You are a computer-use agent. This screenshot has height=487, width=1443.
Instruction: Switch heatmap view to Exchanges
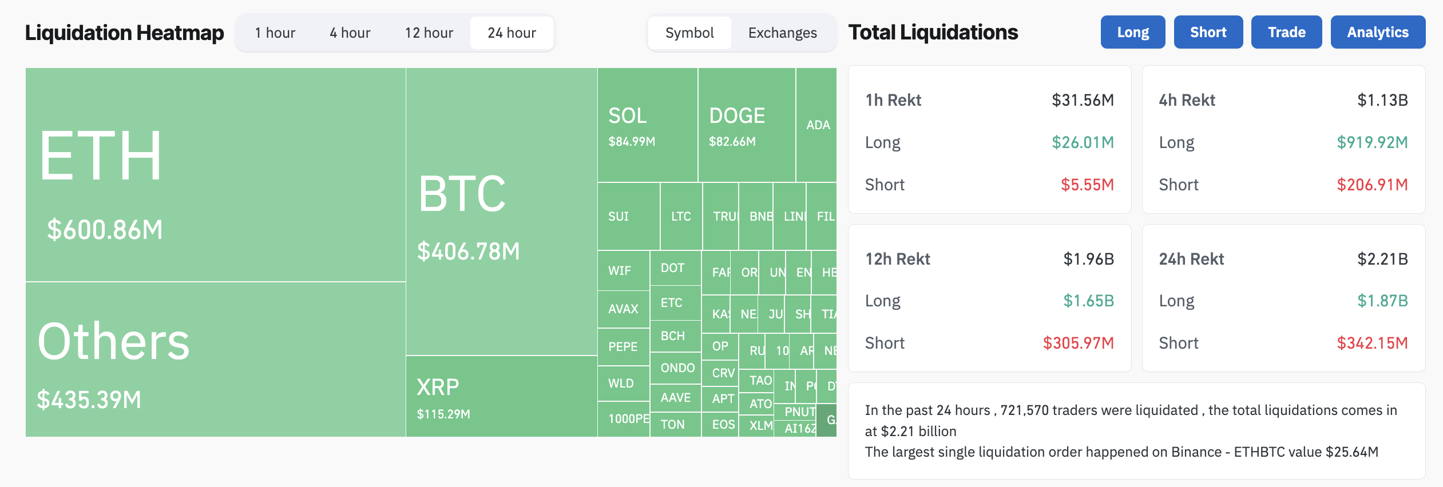782,33
